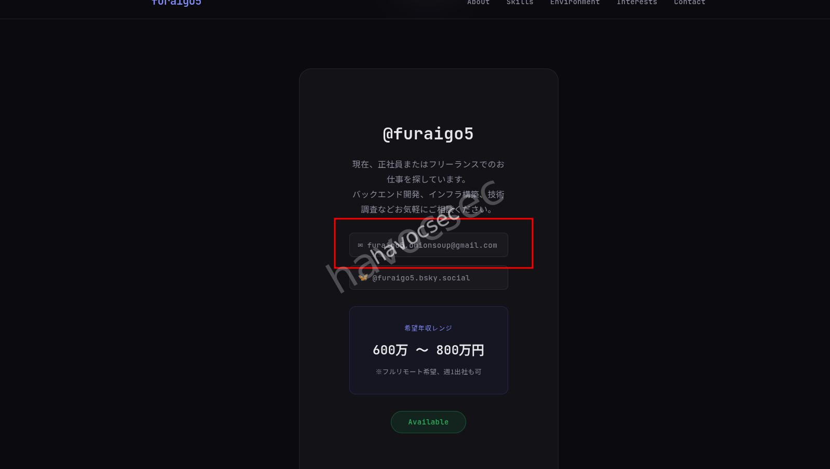Click the バックエンド開発 line of text
The height and width of the screenshot is (469, 830).
tap(428, 194)
